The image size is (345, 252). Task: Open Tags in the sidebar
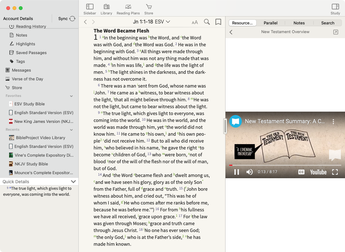17,61
